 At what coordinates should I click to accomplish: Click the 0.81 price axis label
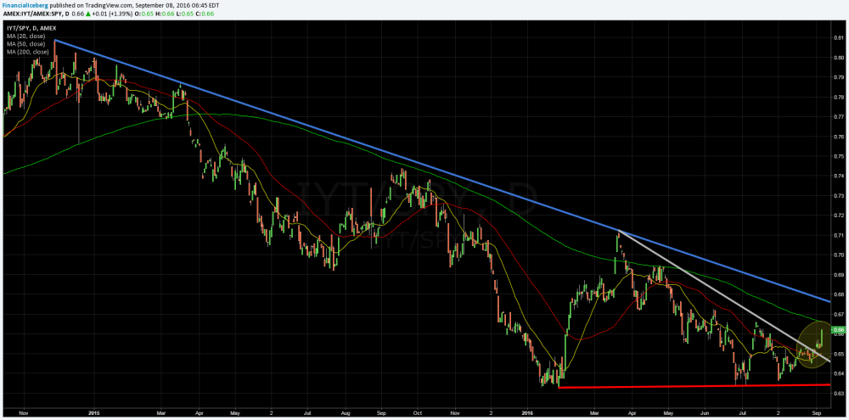(840, 38)
